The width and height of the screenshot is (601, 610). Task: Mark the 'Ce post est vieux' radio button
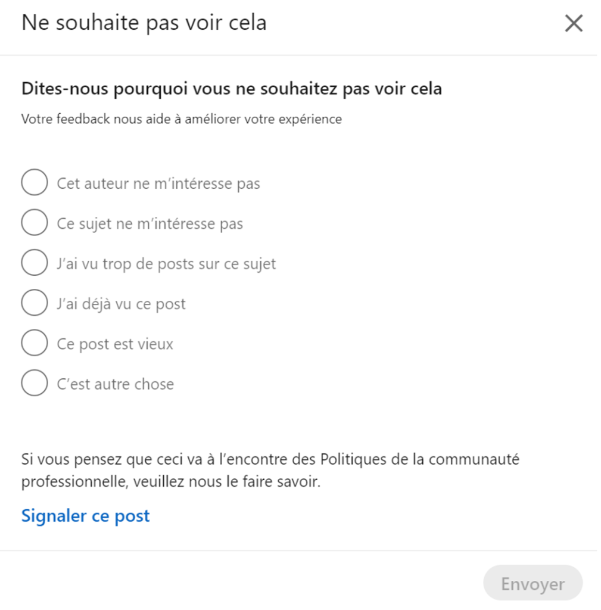(x=35, y=343)
